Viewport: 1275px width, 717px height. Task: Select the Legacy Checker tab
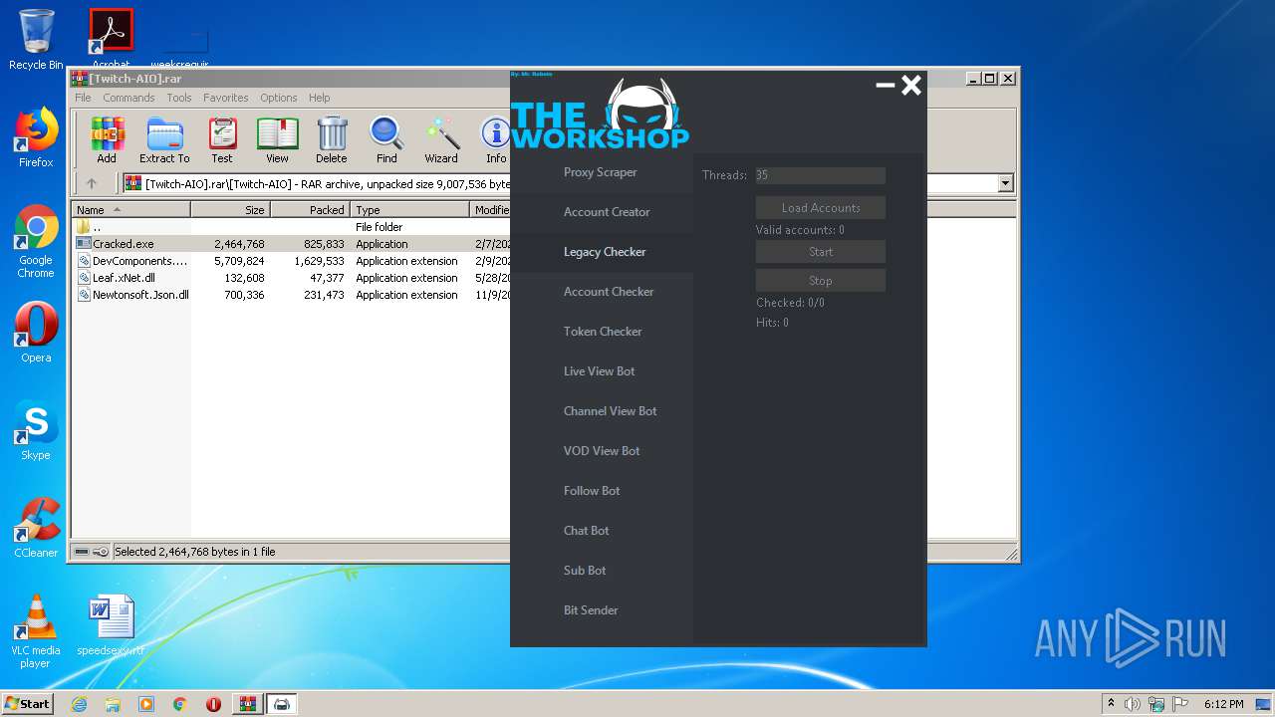[602, 252]
